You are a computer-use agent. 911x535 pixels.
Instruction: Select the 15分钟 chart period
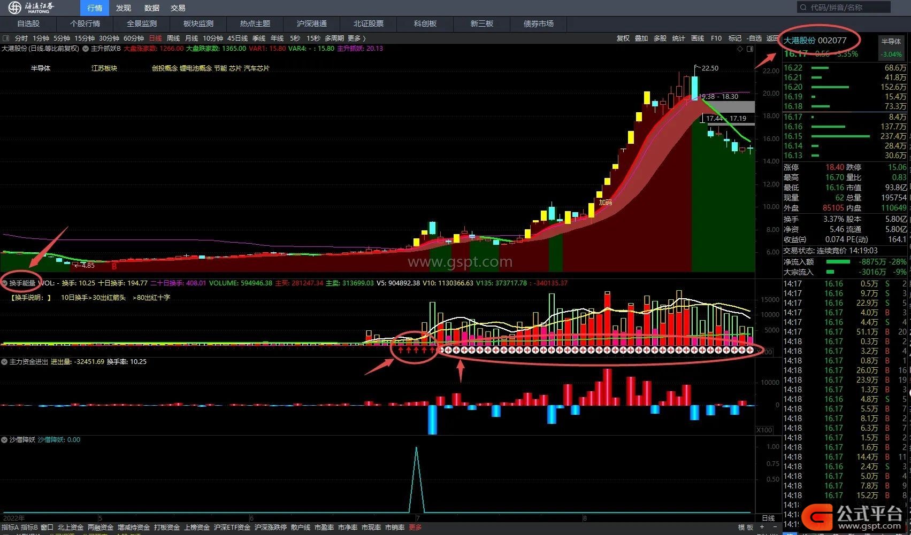pyautogui.click(x=85, y=38)
